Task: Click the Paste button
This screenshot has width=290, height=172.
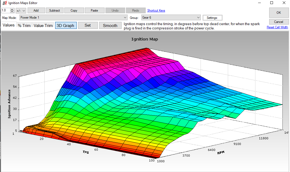Action: pos(94,11)
